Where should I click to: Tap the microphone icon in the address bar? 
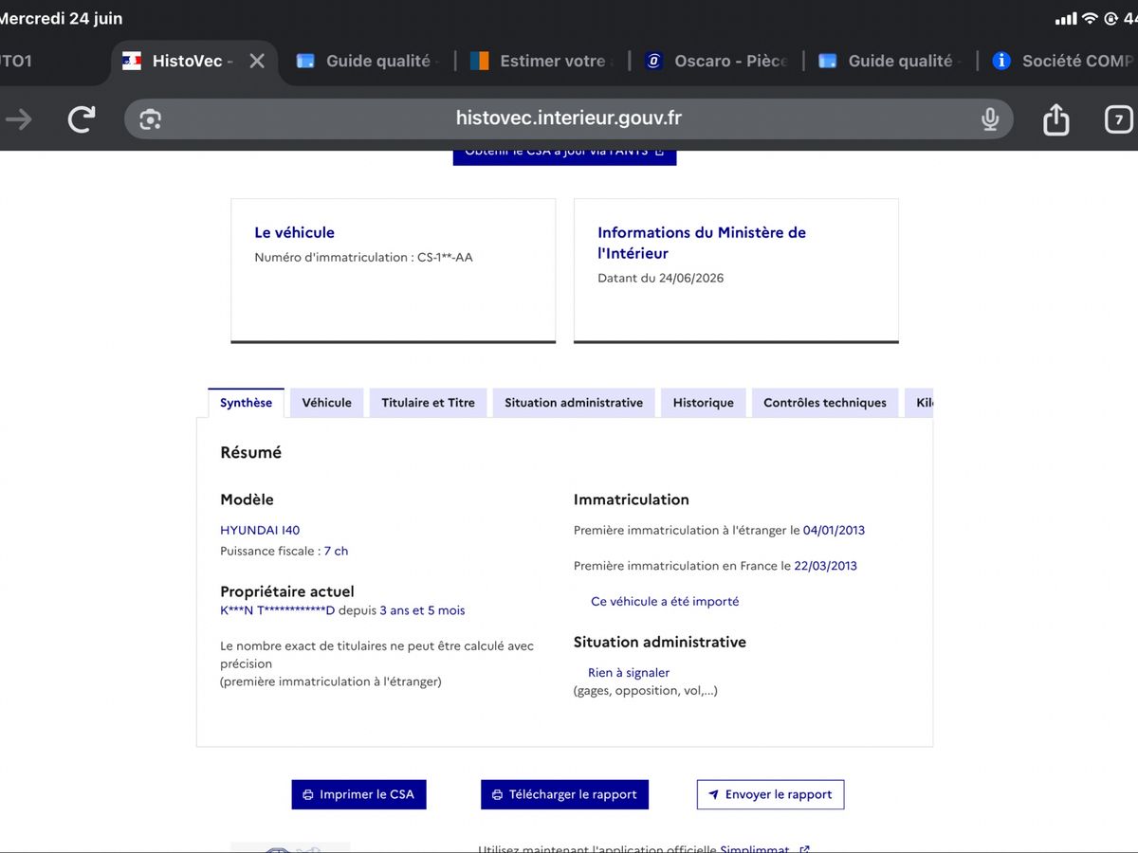(x=990, y=119)
